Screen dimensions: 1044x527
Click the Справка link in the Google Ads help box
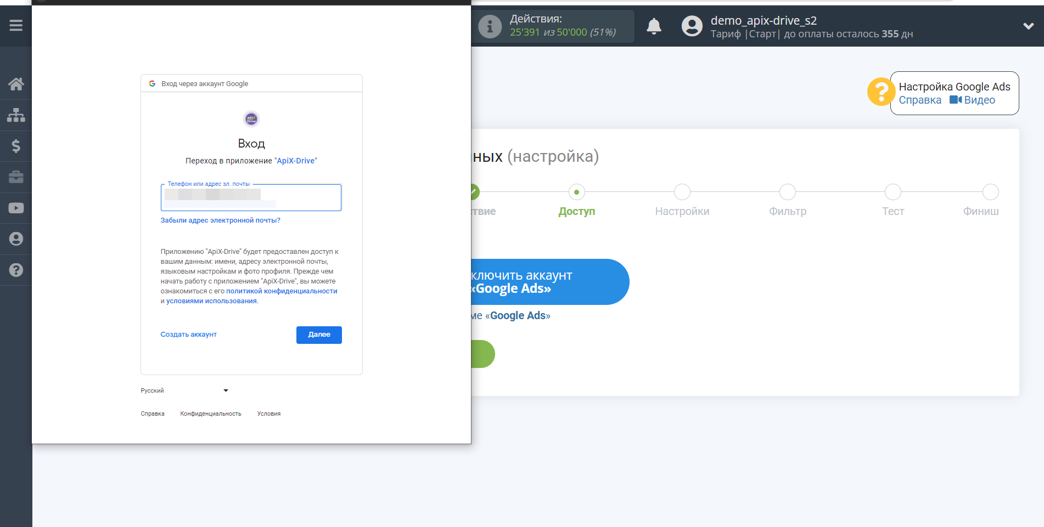click(920, 100)
